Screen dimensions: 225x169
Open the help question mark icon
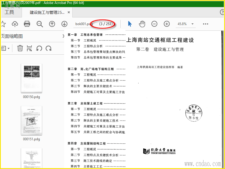pyautogui.click(x=222, y=12)
